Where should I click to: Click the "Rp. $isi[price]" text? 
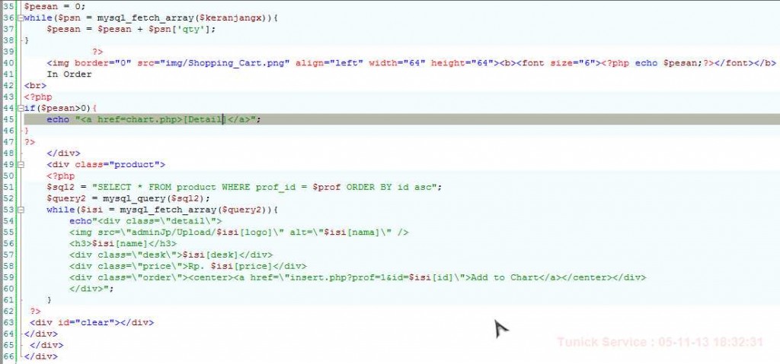point(227,266)
